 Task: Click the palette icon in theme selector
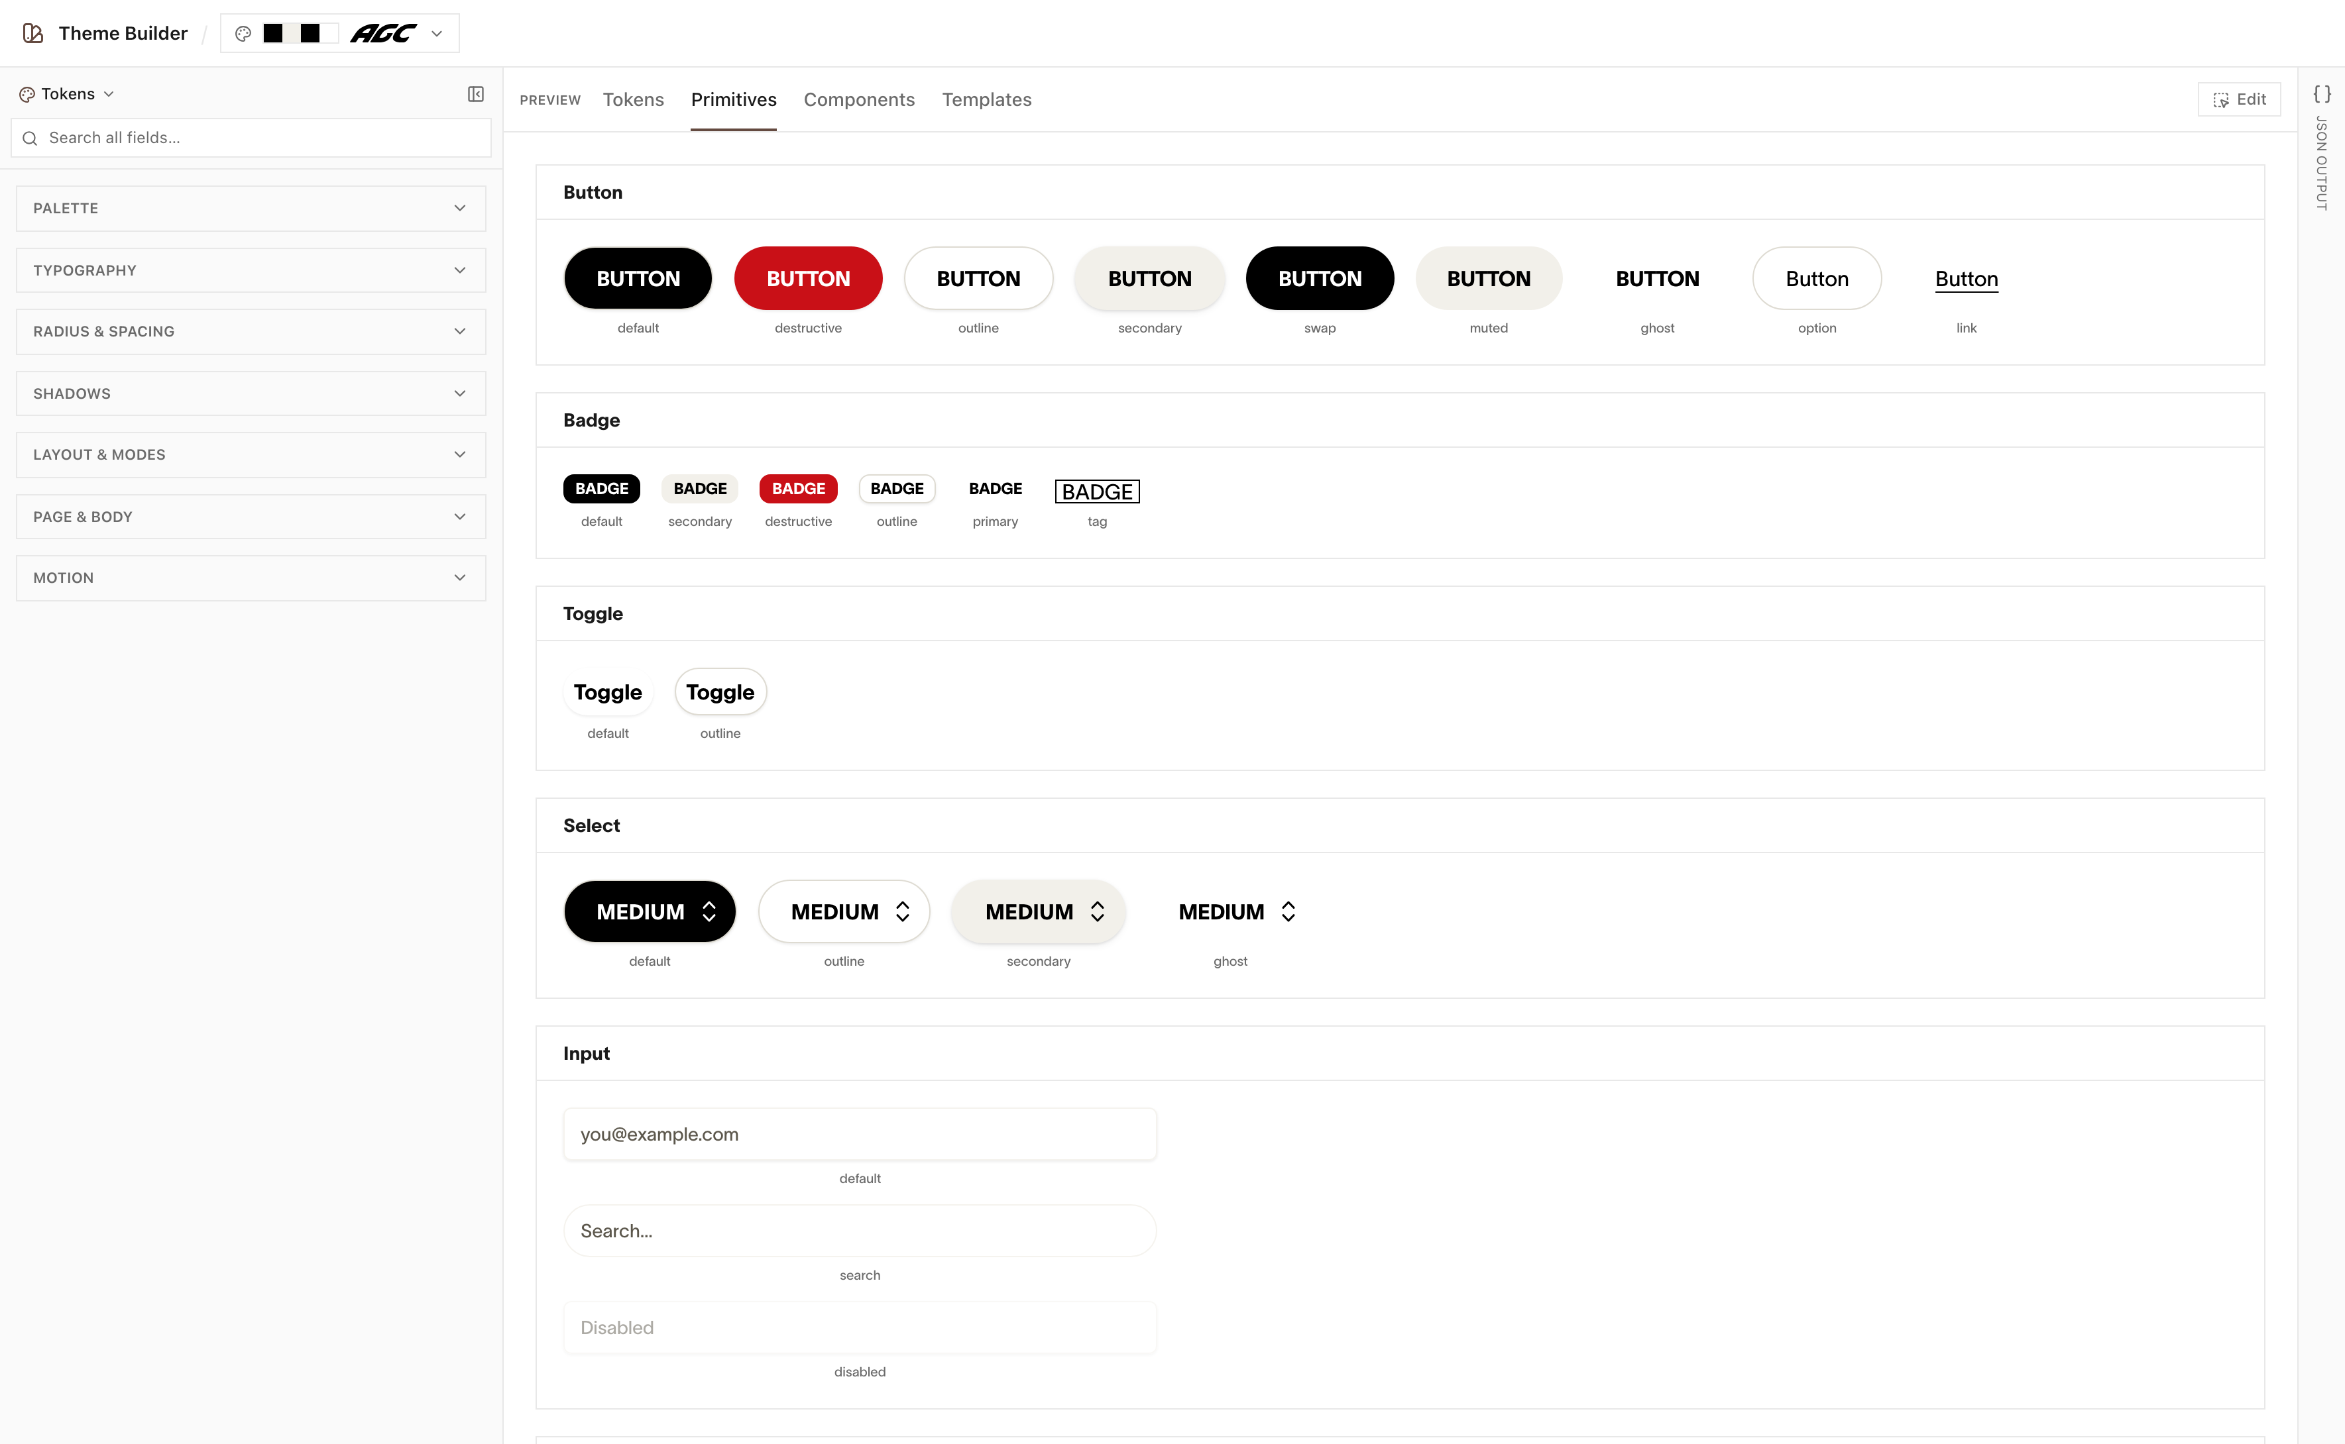(243, 33)
